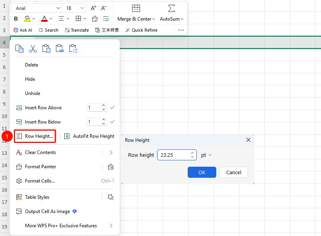Click the Paste as Text icon
Image resolution: width=321 pixels, height=236 pixels.
60,49
